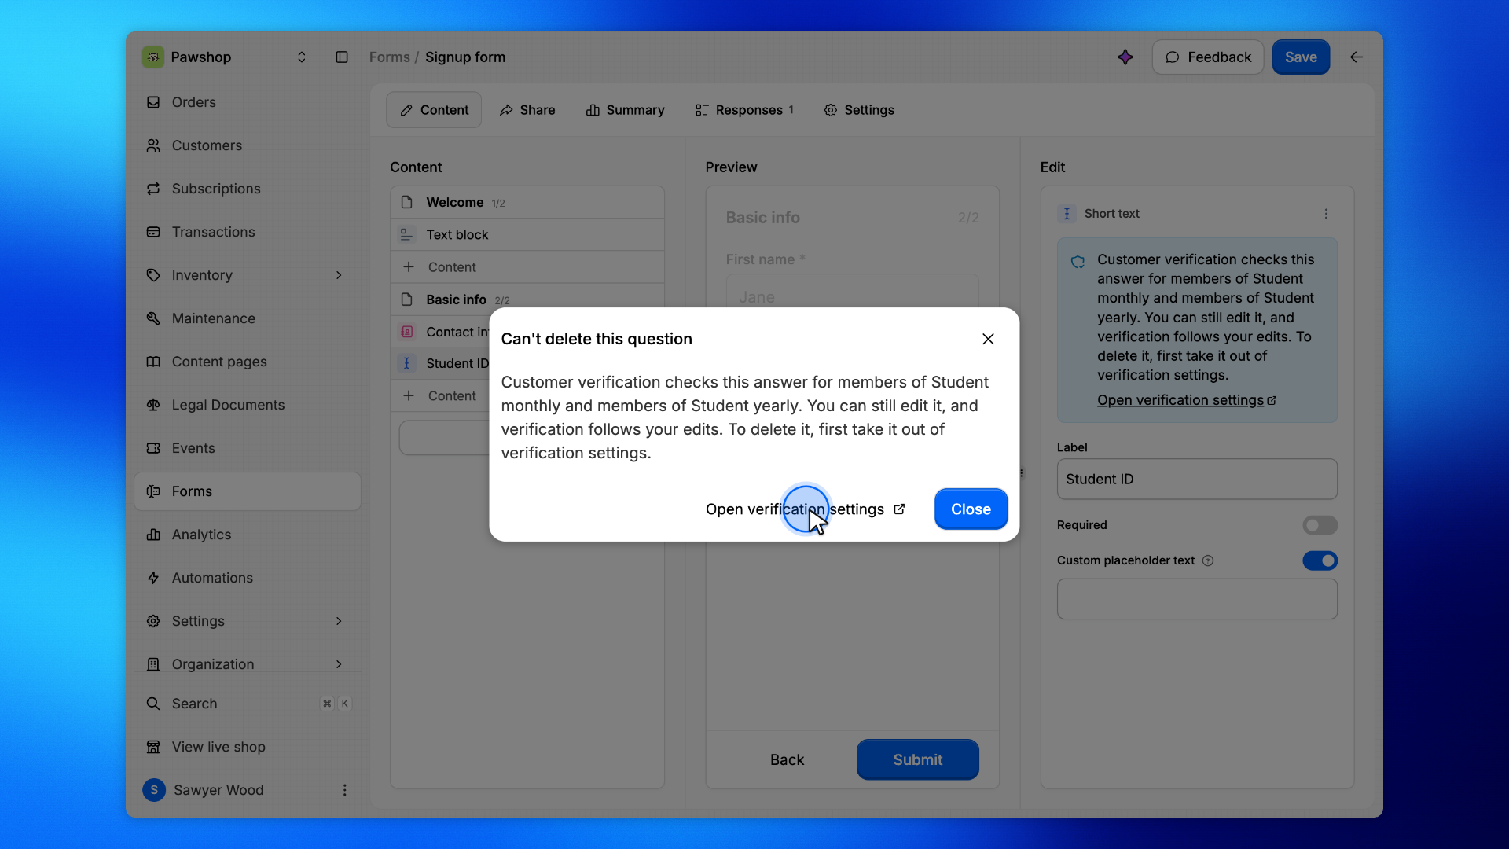This screenshot has height=849, width=1509.
Task: Open Events in the sidebar
Action: point(248,448)
